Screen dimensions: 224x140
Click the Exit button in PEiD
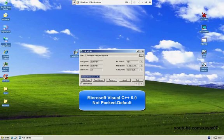pos(137,80)
